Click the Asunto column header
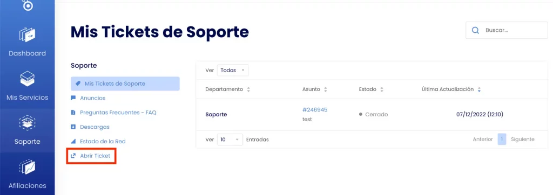This screenshot has height=195, width=553. 311,89
